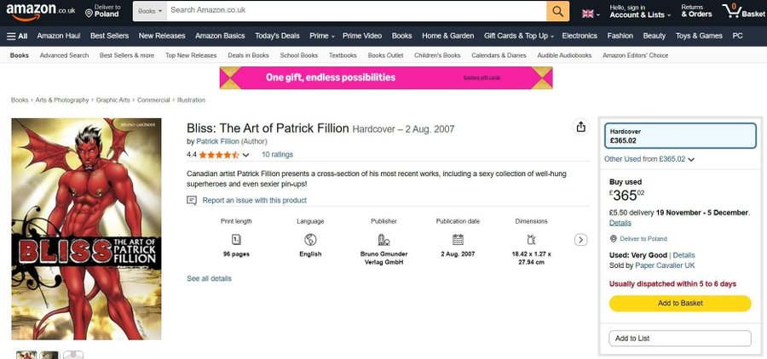Click the Amazon.co.uk logo
Viewport: 767px width, 359px height.
click(40, 11)
